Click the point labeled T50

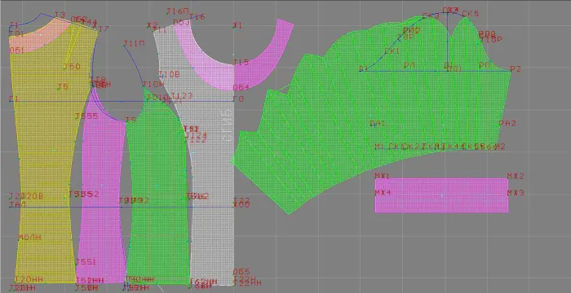coord(72,67)
